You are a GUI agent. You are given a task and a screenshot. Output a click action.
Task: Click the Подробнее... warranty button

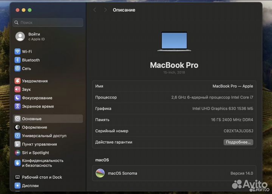point(238,142)
